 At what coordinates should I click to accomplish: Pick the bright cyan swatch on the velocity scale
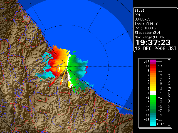pyautogui.click(x=153, y=124)
